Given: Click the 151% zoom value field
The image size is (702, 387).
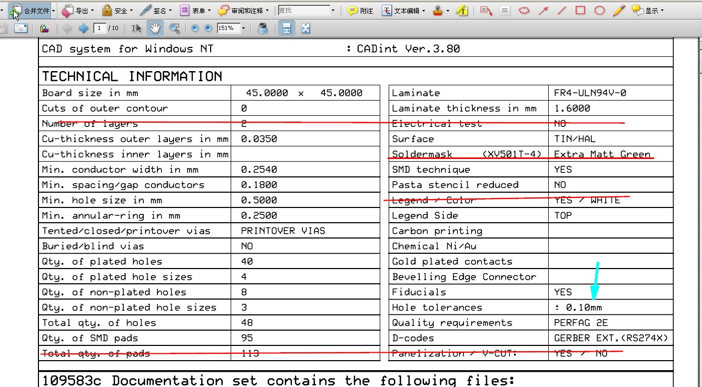Looking at the screenshot, I should pos(228,28).
